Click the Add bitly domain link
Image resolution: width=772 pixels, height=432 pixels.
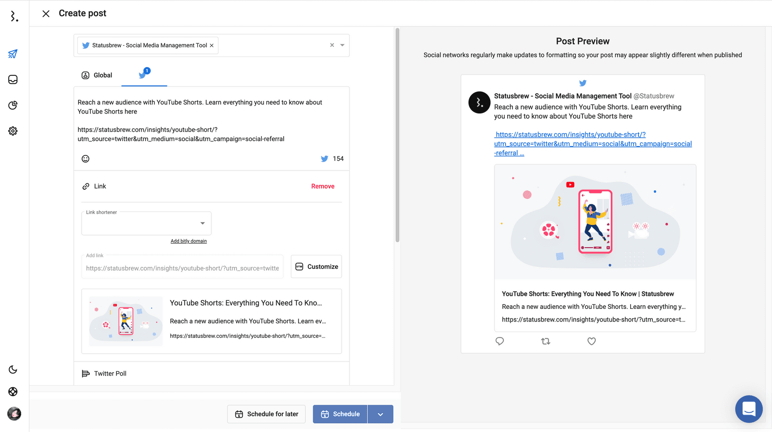coord(188,241)
